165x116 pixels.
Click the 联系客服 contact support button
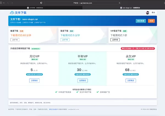coord(141,21)
